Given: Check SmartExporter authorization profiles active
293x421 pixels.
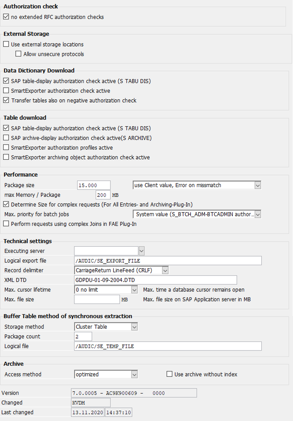Looking at the screenshot, I should (x=6, y=147).
